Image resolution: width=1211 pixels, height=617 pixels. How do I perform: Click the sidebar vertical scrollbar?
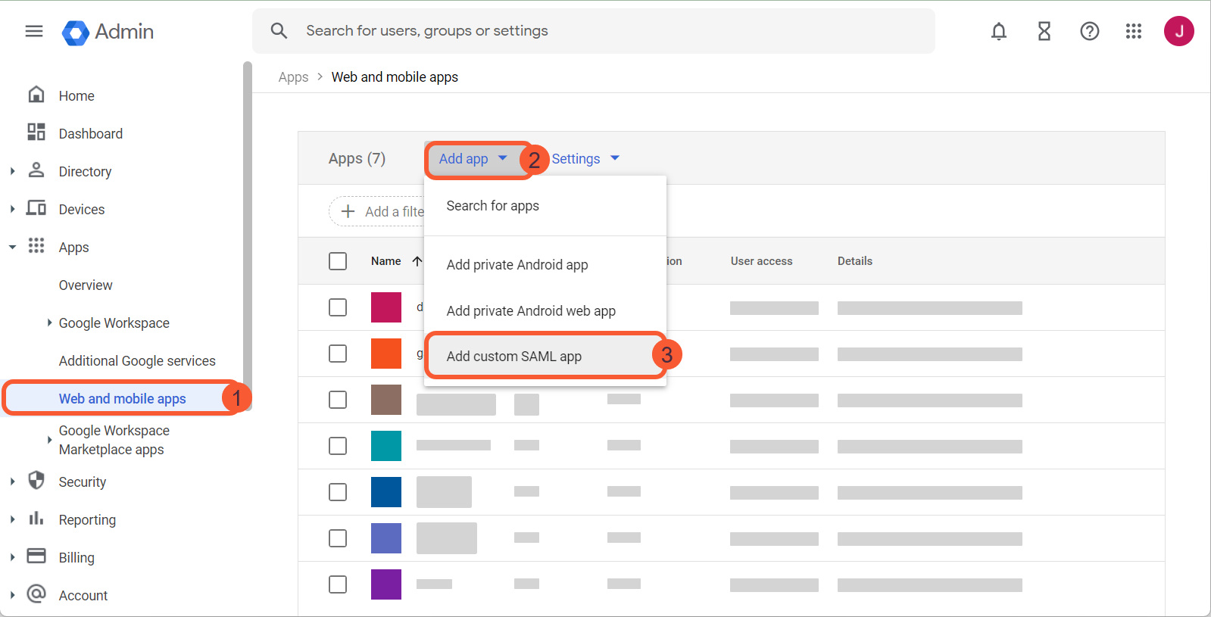tap(247, 235)
